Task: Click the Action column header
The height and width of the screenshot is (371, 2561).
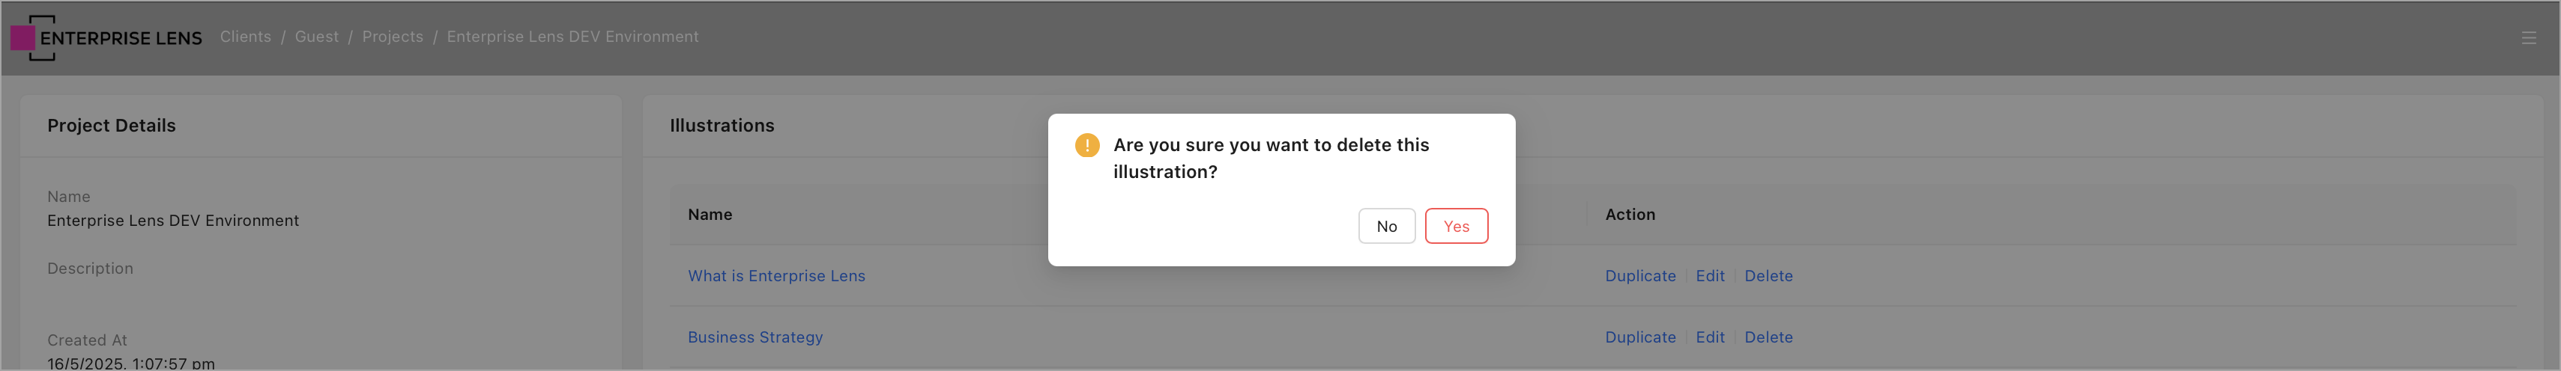Action: [1630, 214]
